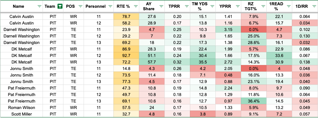The image size is (318, 118).
Task: Select the Roman Wilson name cell
Action: point(21,107)
